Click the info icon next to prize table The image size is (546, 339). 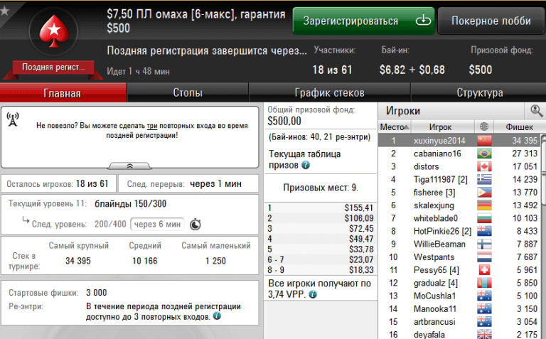pyautogui.click(x=306, y=165)
